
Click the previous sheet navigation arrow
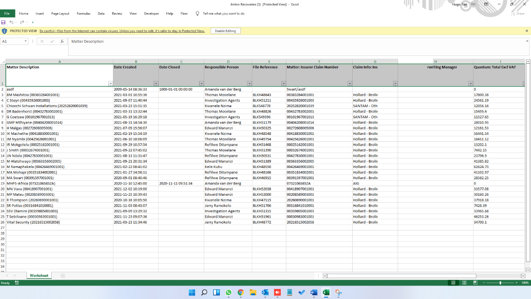point(7,275)
